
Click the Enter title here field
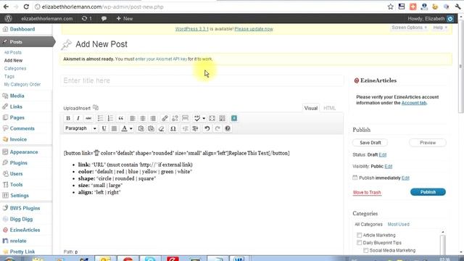202,80
